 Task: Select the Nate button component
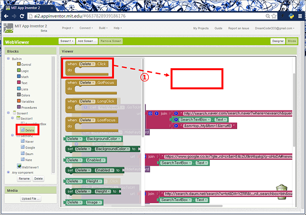pyautogui.click(x=26, y=160)
